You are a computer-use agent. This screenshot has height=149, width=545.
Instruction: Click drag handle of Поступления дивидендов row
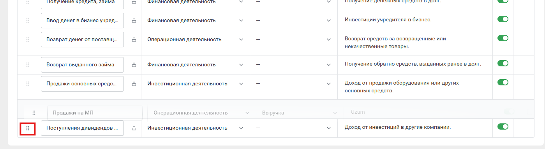pyautogui.click(x=28, y=128)
